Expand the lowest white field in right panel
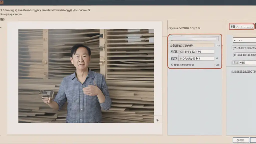Image resolution: width=256 pixels, height=144 pixels. [244, 62]
